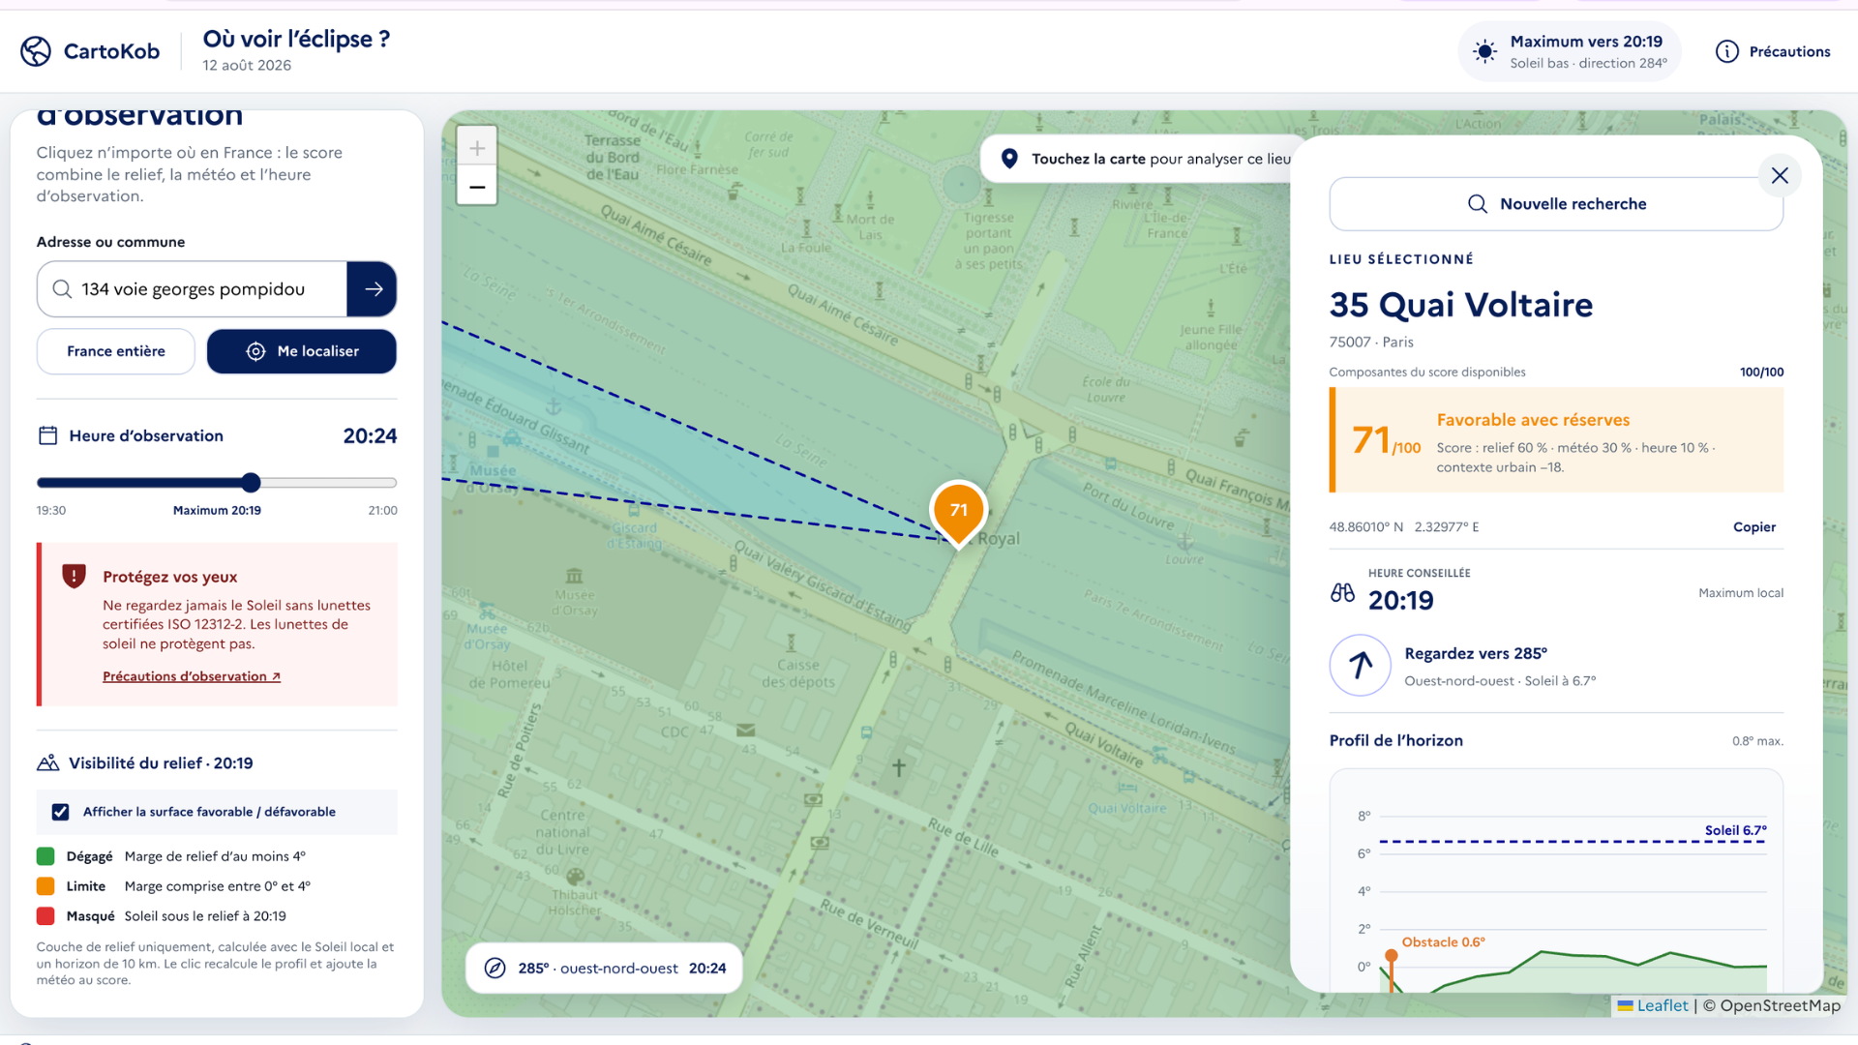The height and width of the screenshot is (1045, 1858).
Task: Click the compass icon in bearing readout
Action: [494, 969]
